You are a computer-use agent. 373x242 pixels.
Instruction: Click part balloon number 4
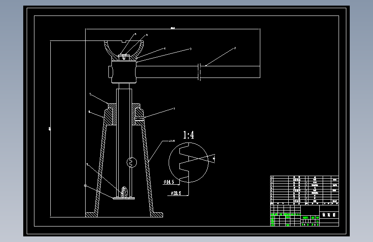pyautogui.click(x=165, y=48)
